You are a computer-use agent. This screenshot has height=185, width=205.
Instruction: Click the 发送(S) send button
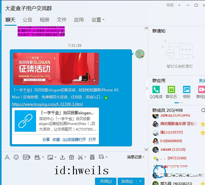point(127,181)
